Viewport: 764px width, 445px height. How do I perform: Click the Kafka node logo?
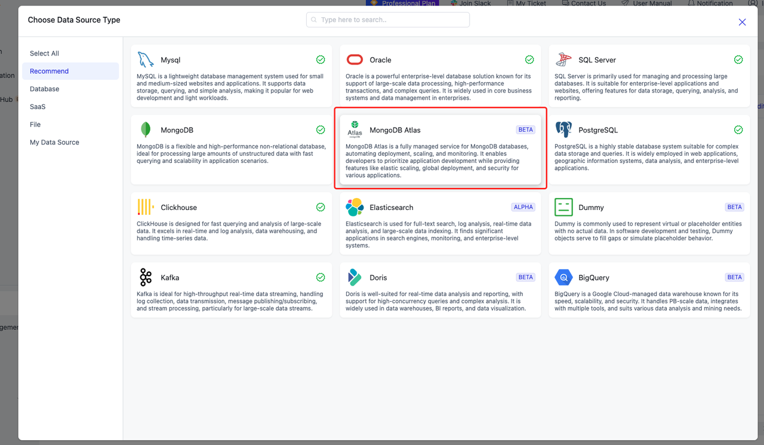(x=146, y=277)
